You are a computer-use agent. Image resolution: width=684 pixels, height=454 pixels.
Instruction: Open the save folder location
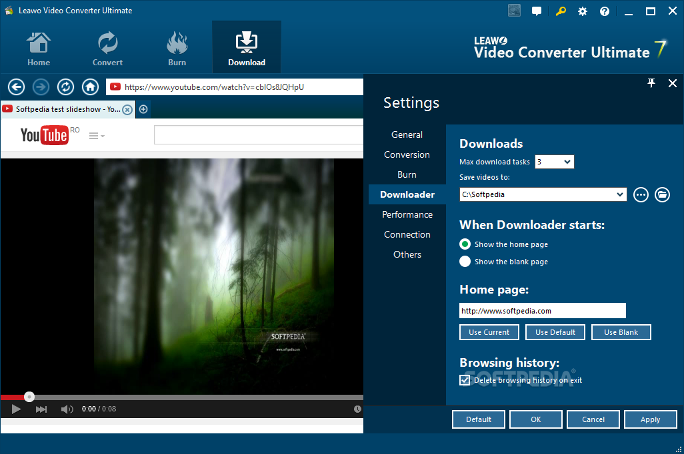point(662,195)
